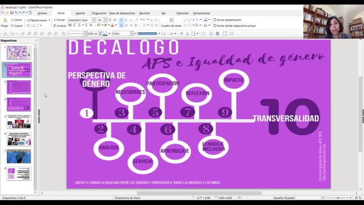Open the Liberation Sans font name dropdown
The image size is (364, 205).
pos(93,20)
